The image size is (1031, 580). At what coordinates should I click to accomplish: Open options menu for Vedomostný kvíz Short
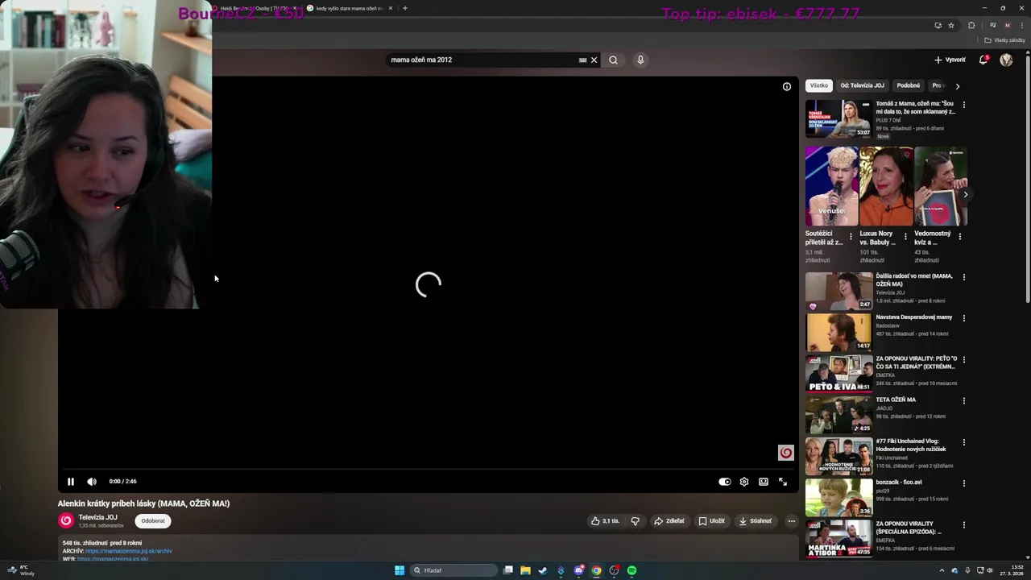(959, 237)
